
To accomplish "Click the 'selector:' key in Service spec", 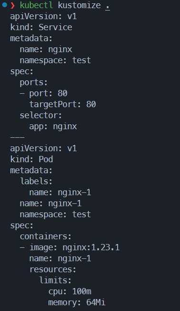I will coord(41,115).
